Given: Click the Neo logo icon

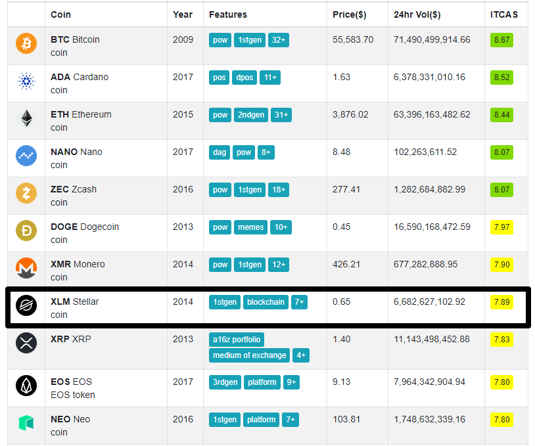Looking at the screenshot, I should pyautogui.click(x=26, y=423).
